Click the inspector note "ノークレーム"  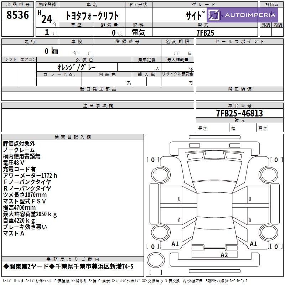[x=19, y=150]
